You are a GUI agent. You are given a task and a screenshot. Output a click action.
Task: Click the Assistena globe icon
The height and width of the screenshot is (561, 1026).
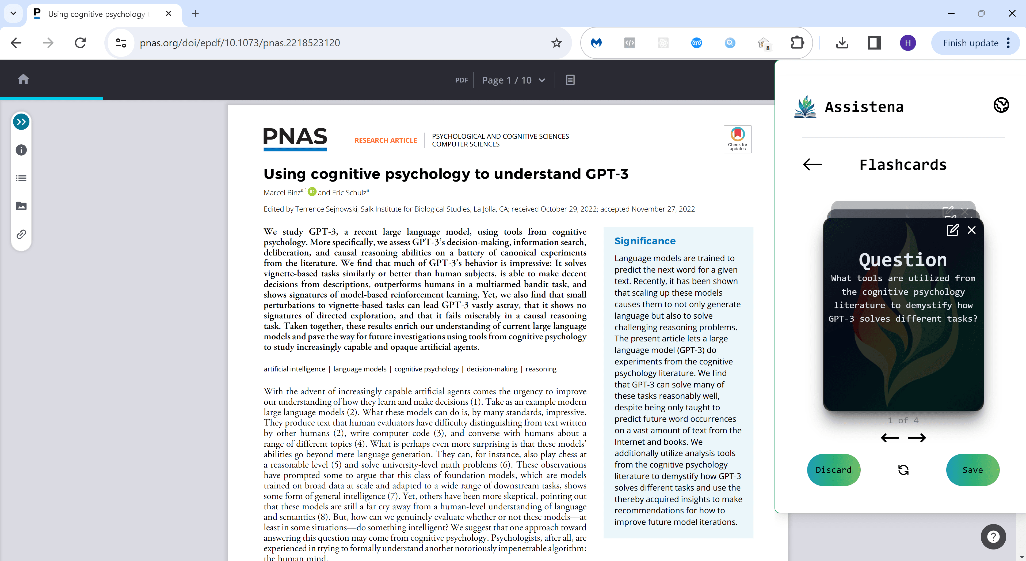tap(1001, 105)
